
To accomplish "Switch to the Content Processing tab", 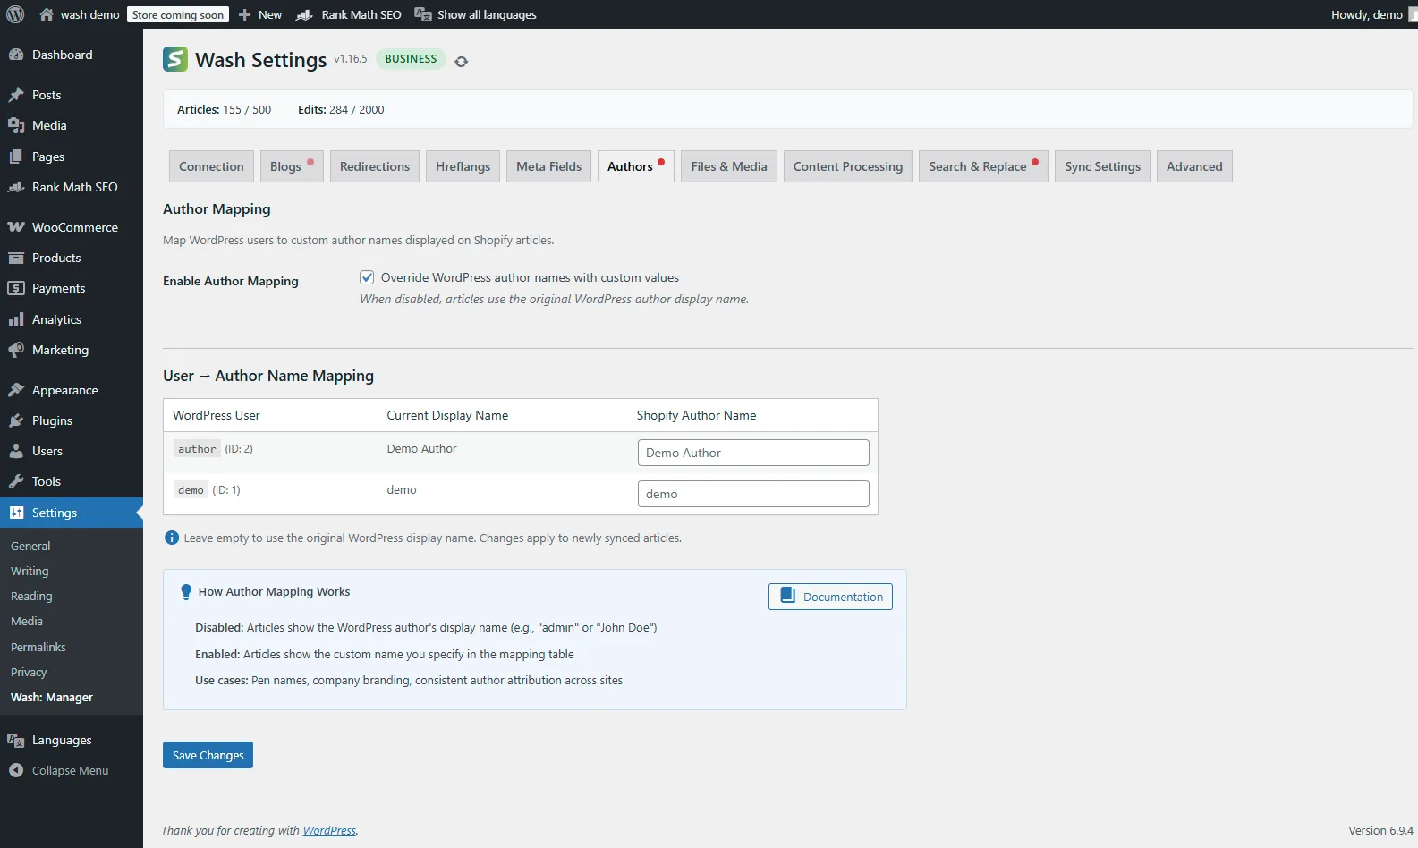I will click(848, 166).
